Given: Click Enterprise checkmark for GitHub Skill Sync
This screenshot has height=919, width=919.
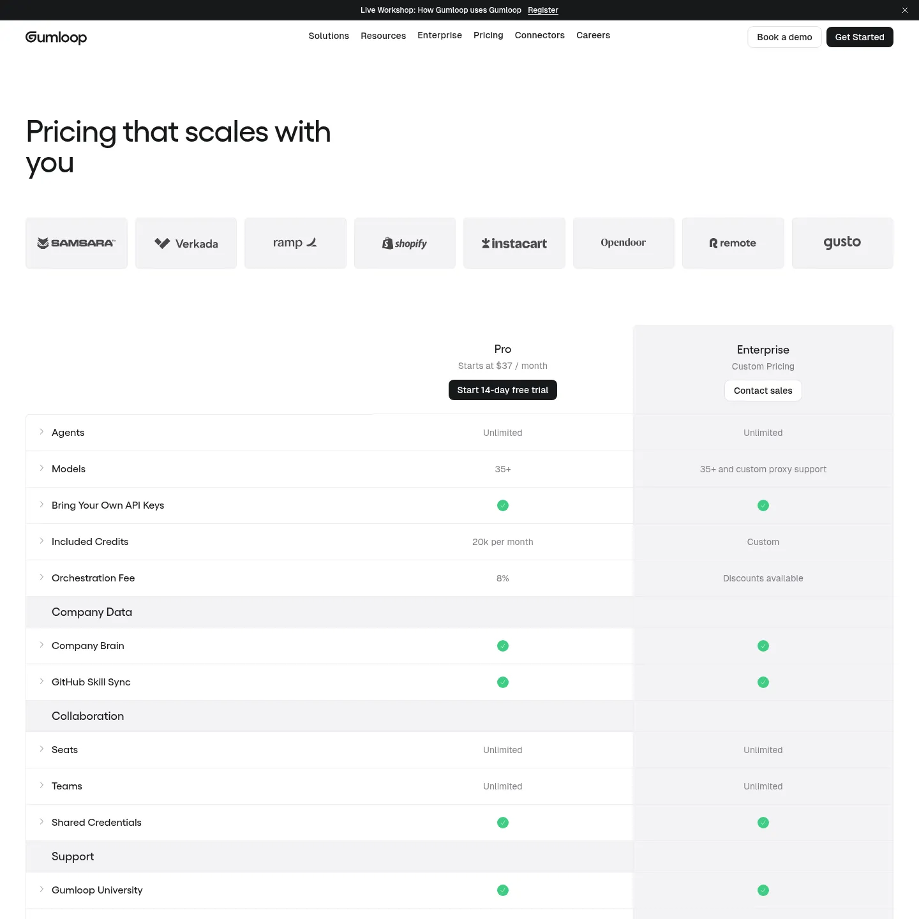Looking at the screenshot, I should pyautogui.click(x=763, y=682).
